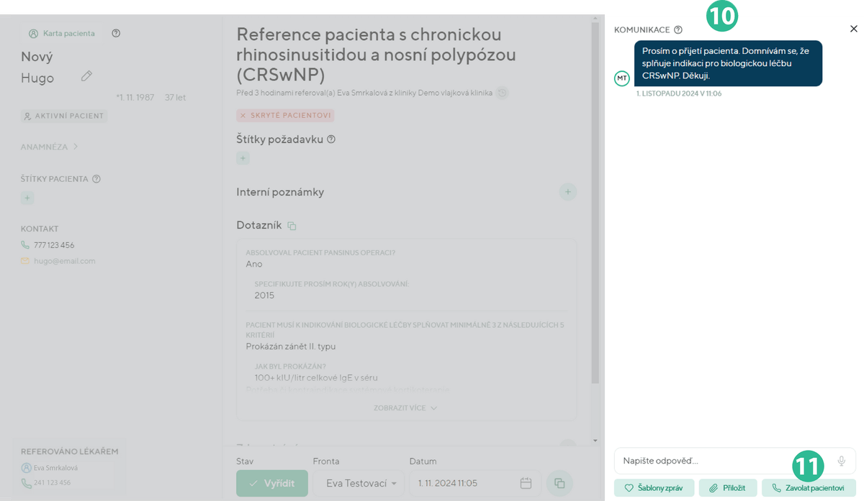This screenshot has width=864, height=501.
Task: Start voice input with microphone icon
Action: (x=841, y=461)
